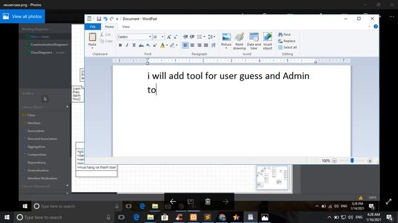398x223 pixels.
Task: Open XAMPP icon on bottom taskbar
Action: coord(193,217)
